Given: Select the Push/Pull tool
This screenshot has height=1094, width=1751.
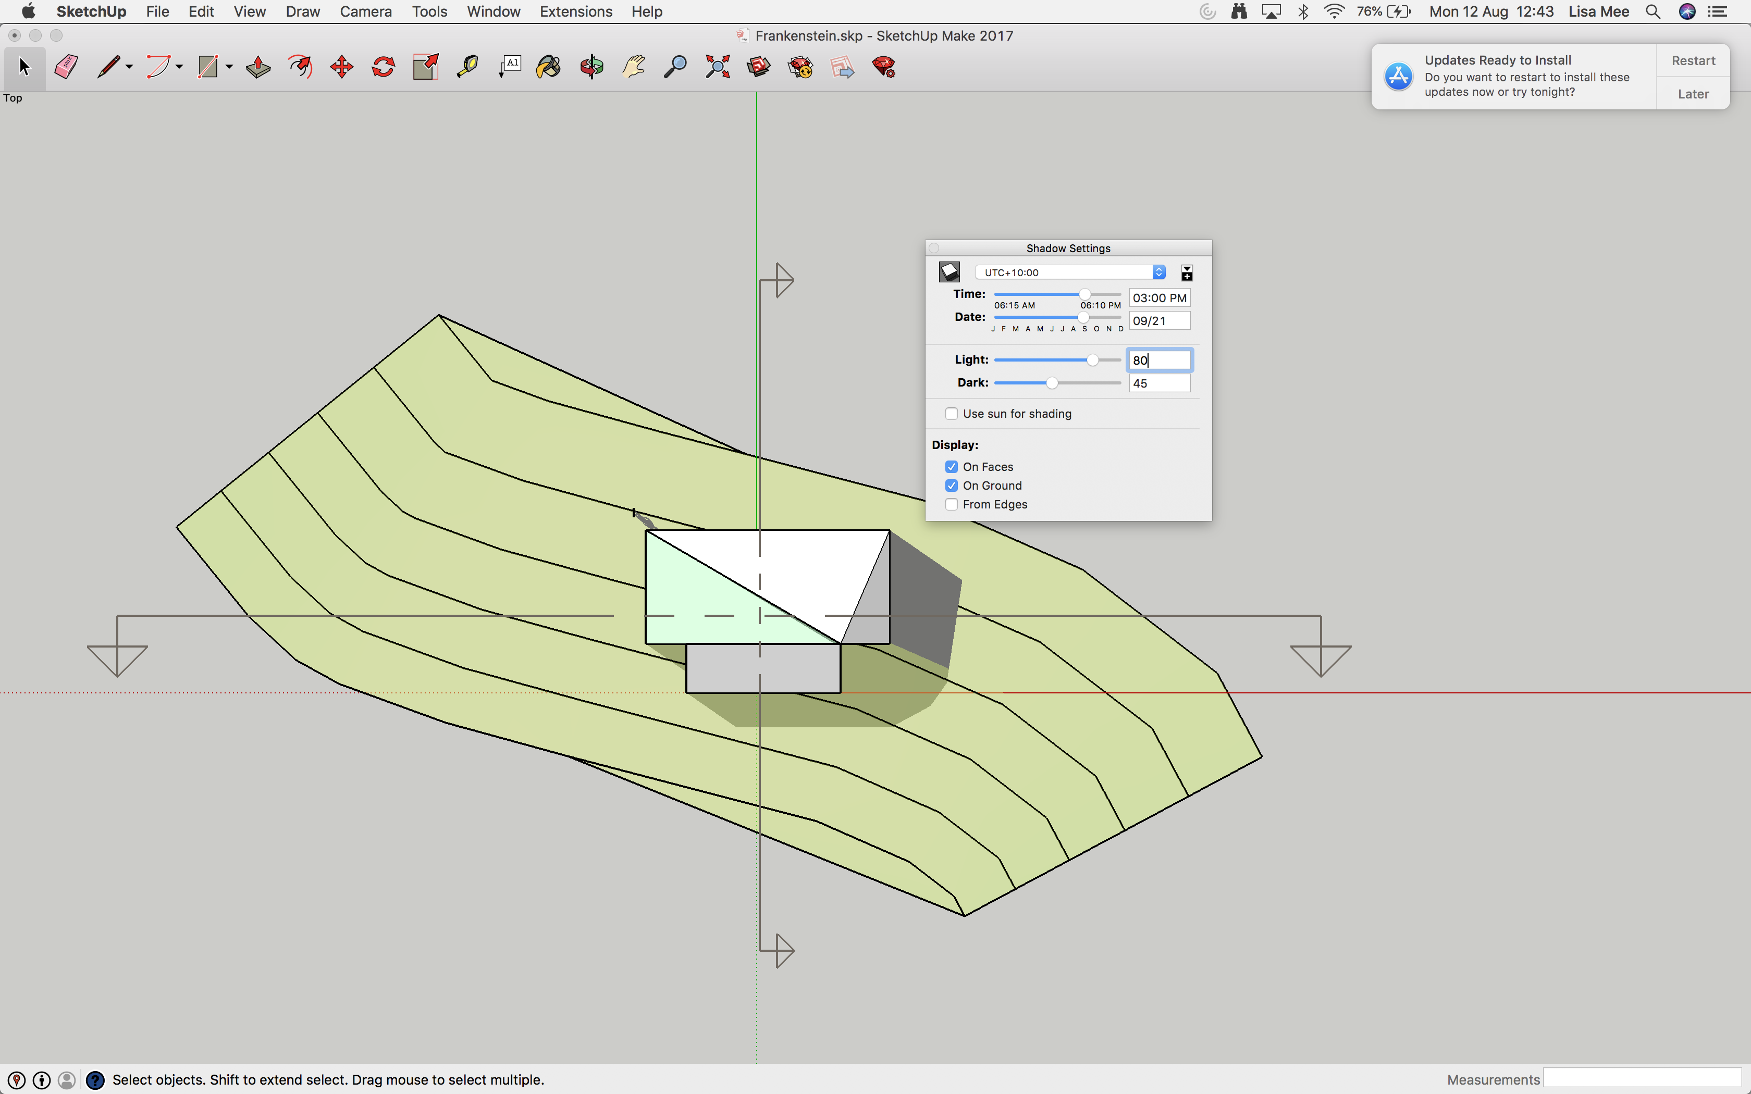Looking at the screenshot, I should point(257,67).
